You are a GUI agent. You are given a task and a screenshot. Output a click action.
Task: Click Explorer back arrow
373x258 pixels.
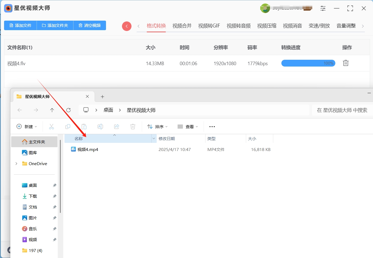(x=20, y=110)
